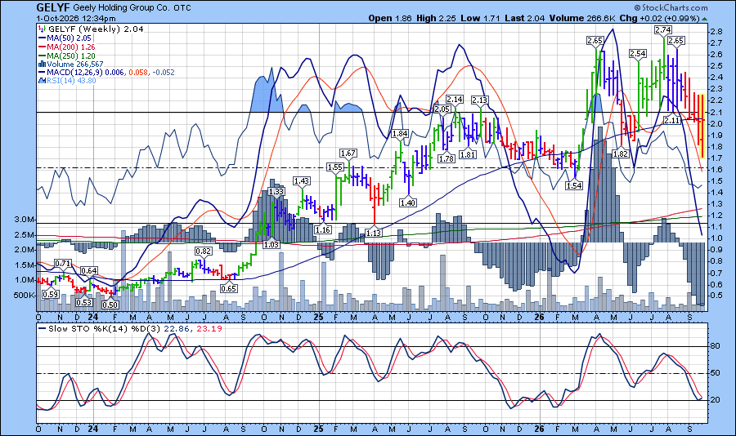Click the 0.65 price label
Screen dimensions: 736x436
[x=229, y=288]
